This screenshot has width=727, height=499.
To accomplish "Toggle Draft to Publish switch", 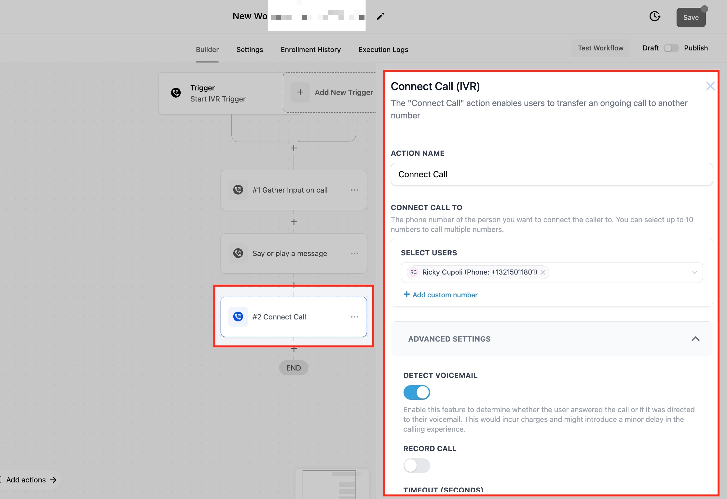I will point(671,48).
